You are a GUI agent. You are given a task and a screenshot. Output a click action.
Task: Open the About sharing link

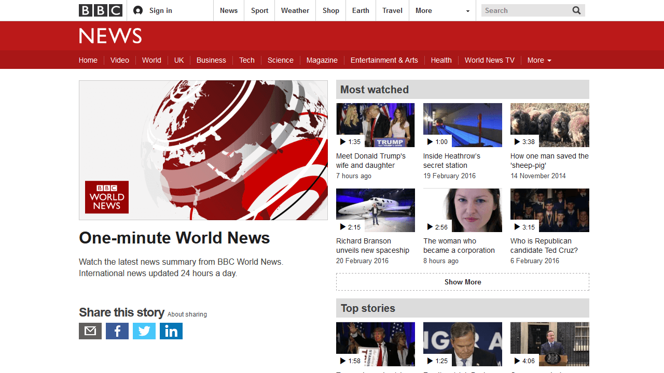point(187,314)
